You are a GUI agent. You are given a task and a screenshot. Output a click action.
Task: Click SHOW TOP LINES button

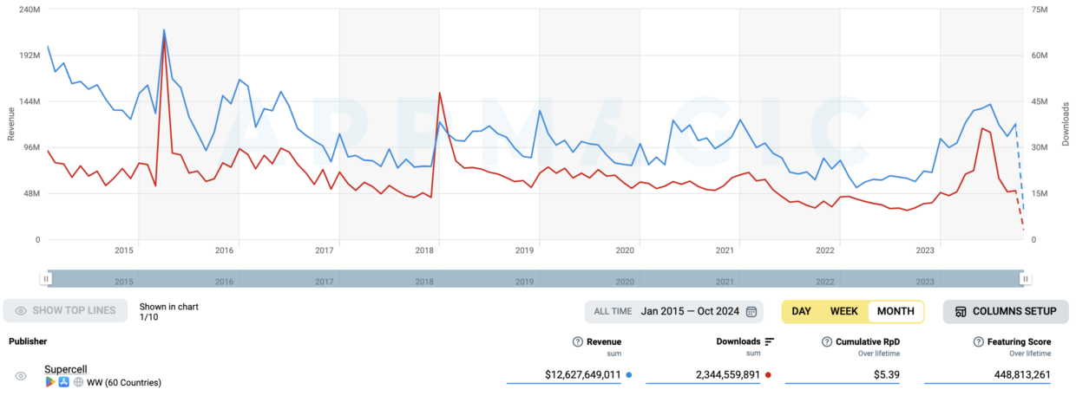click(x=66, y=311)
